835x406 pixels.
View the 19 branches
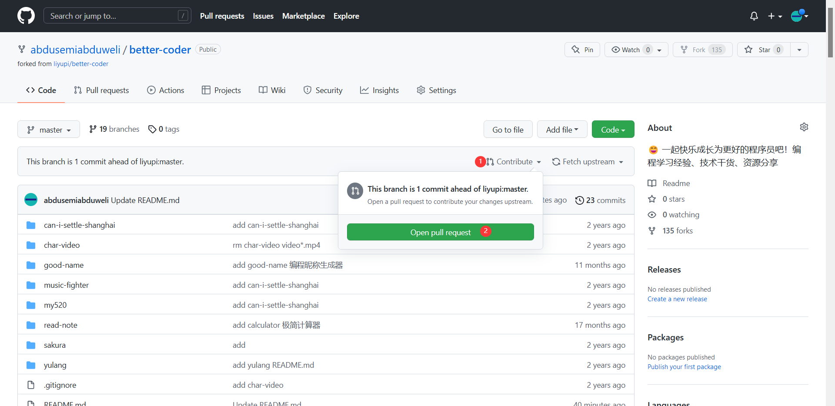(114, 129)
